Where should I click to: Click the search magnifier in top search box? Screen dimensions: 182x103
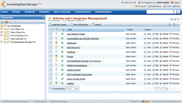click(174, 12)
